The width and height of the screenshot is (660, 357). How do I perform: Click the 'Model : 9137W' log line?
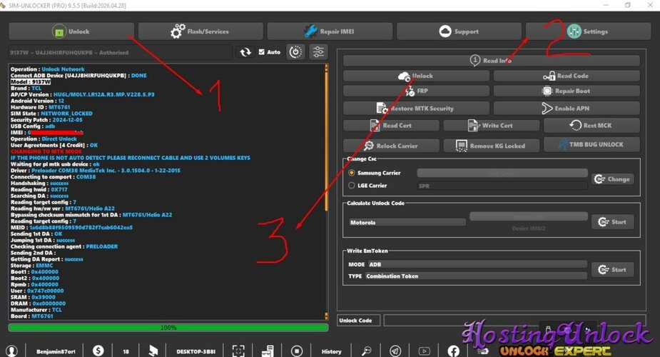[x=31, y=81]
